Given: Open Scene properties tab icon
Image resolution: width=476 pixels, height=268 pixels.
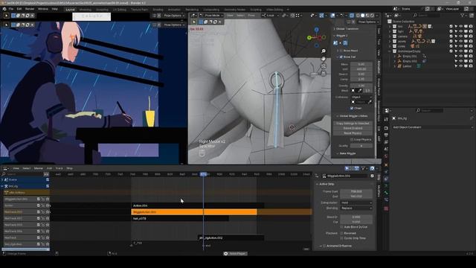Looking at the screenshot, I should pyautogui.click(x=386, y=149).
